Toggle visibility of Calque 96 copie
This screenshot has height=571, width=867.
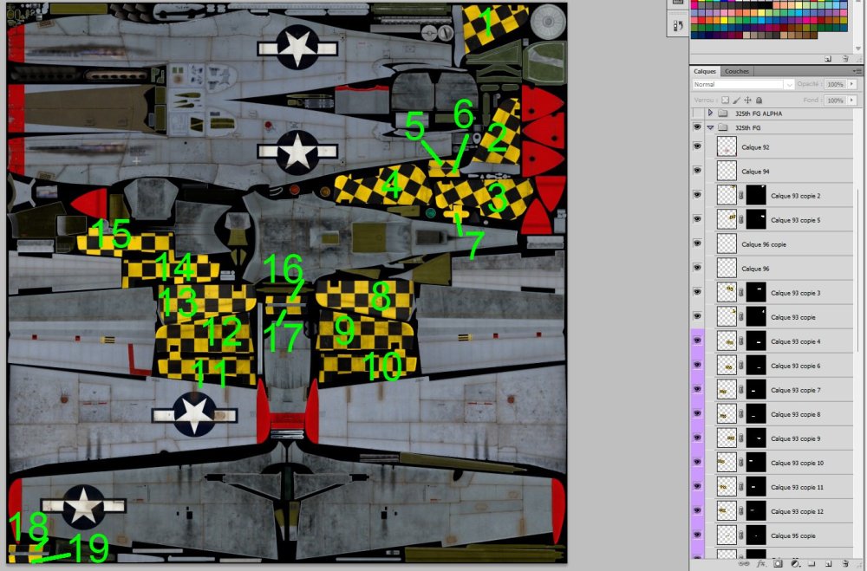[x=697, y=243]
